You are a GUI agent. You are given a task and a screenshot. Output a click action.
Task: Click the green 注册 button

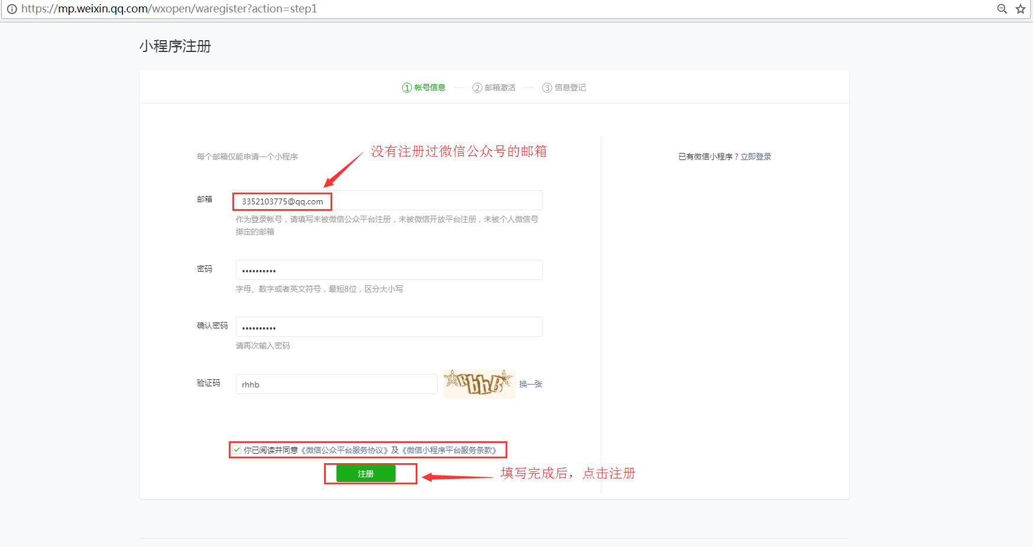coord(366,473)
